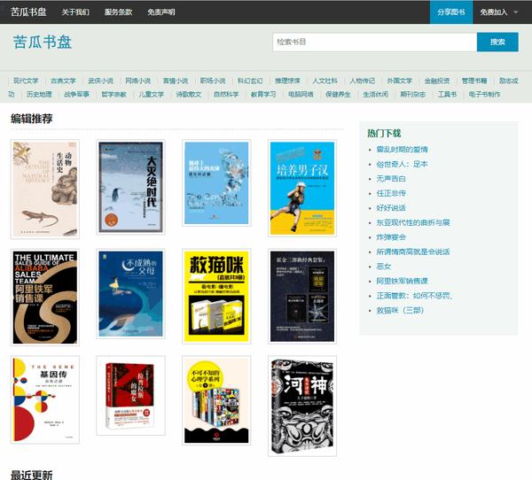The image size is (532, 480).
Task: Go to the 推理惊悚 category
Action: [x=287, y=81]
